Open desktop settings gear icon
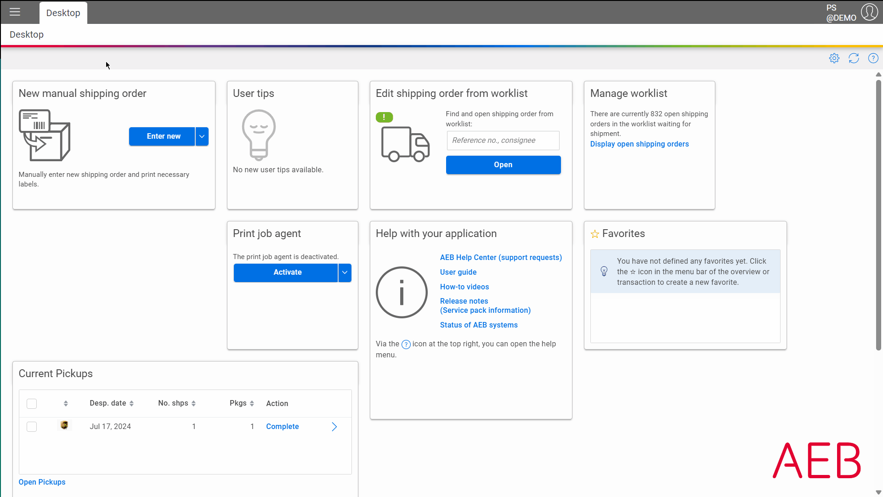 click(x=834, y=58)
